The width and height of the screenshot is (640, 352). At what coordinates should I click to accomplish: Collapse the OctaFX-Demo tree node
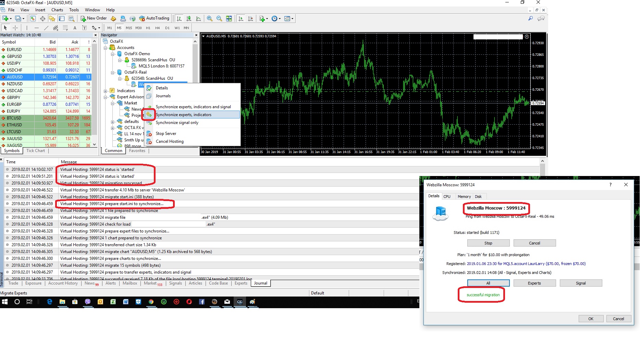pos(113,54)
